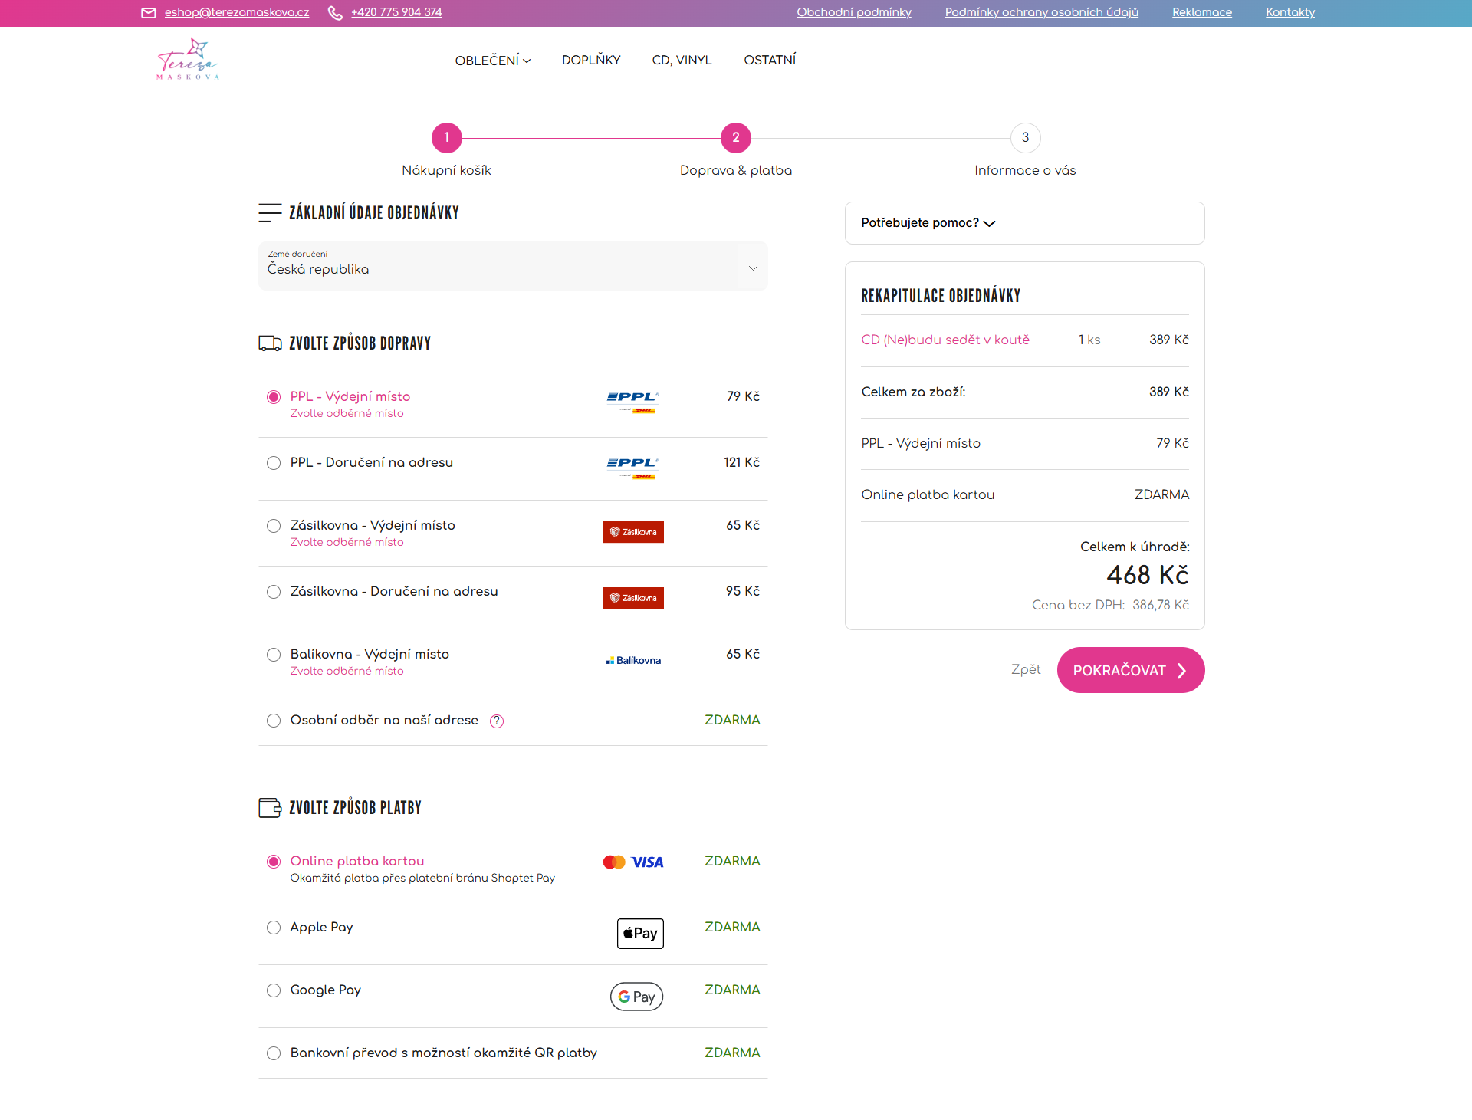The width and height of the screenshot is (1472, 1120).
Task: Select Zásilkovna - Výdejní místo shipping
Action: point(274,526)
